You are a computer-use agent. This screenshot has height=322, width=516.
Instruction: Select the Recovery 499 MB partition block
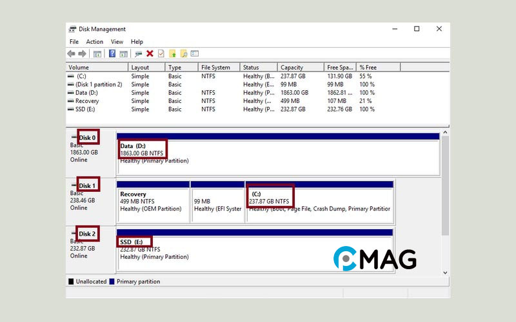153,205
